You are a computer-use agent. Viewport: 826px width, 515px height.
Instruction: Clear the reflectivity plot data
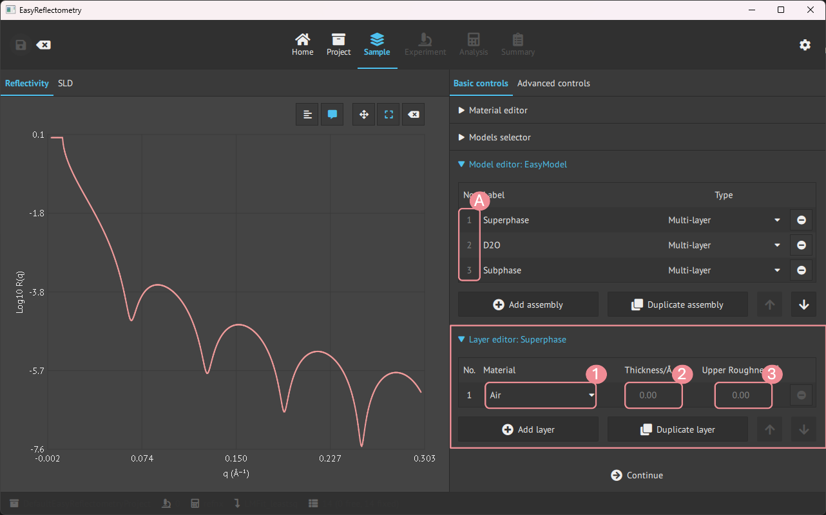[x=413, y=114]
